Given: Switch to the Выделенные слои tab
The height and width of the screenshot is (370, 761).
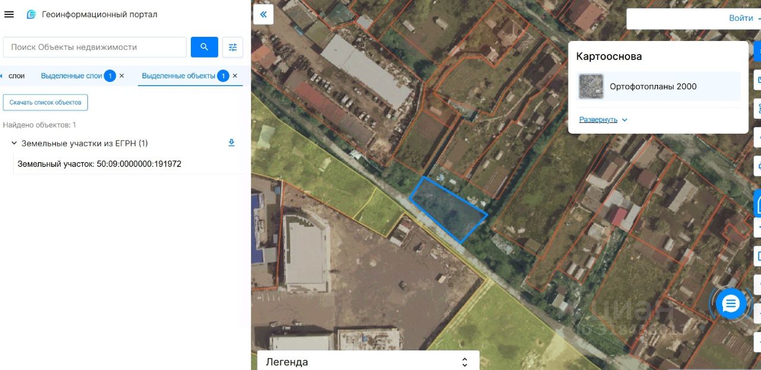Looking at the screenshot, I should tap(72, 76).
